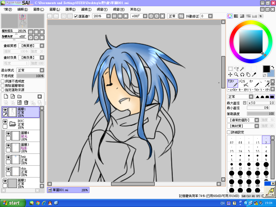Click the black foreground color swatch
The image size is (276, 207).
[266, 69]
